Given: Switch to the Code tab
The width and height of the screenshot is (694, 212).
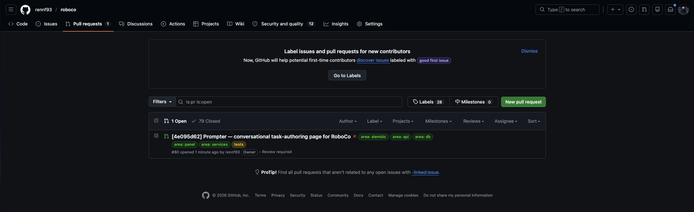Looking at the screenshot, I should 18,24.
